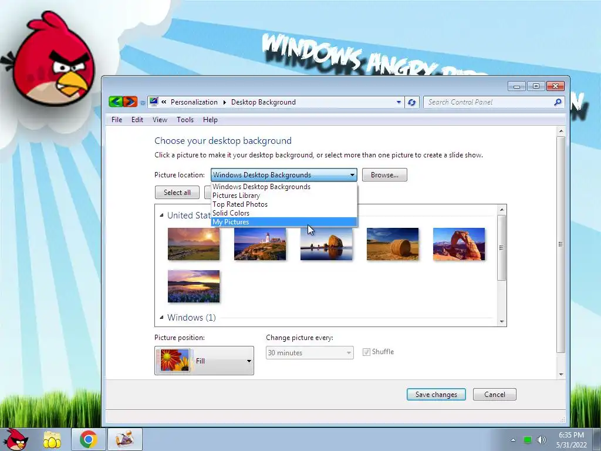The height and width of the screenshot is (451, 601).
Task: Click Save changes button
Action: (436, 394)
